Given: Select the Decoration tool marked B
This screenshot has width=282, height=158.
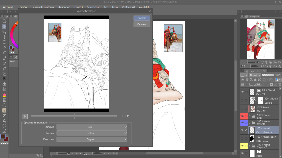Looking at the screenshot, I should 4,79.
